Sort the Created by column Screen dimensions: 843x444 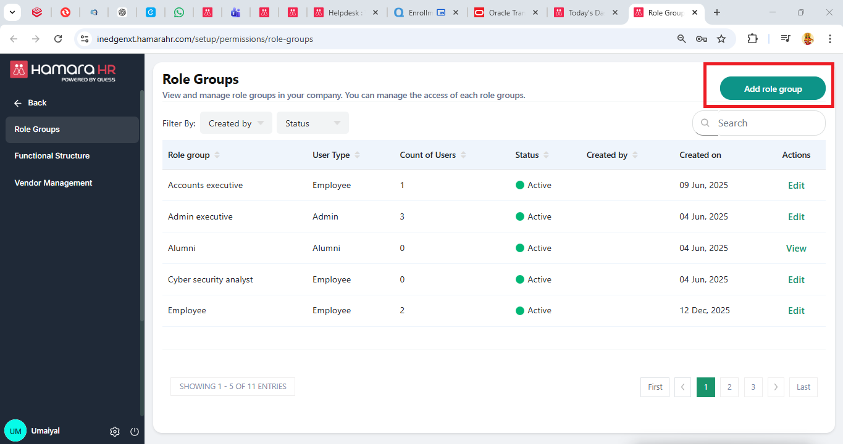635,155
